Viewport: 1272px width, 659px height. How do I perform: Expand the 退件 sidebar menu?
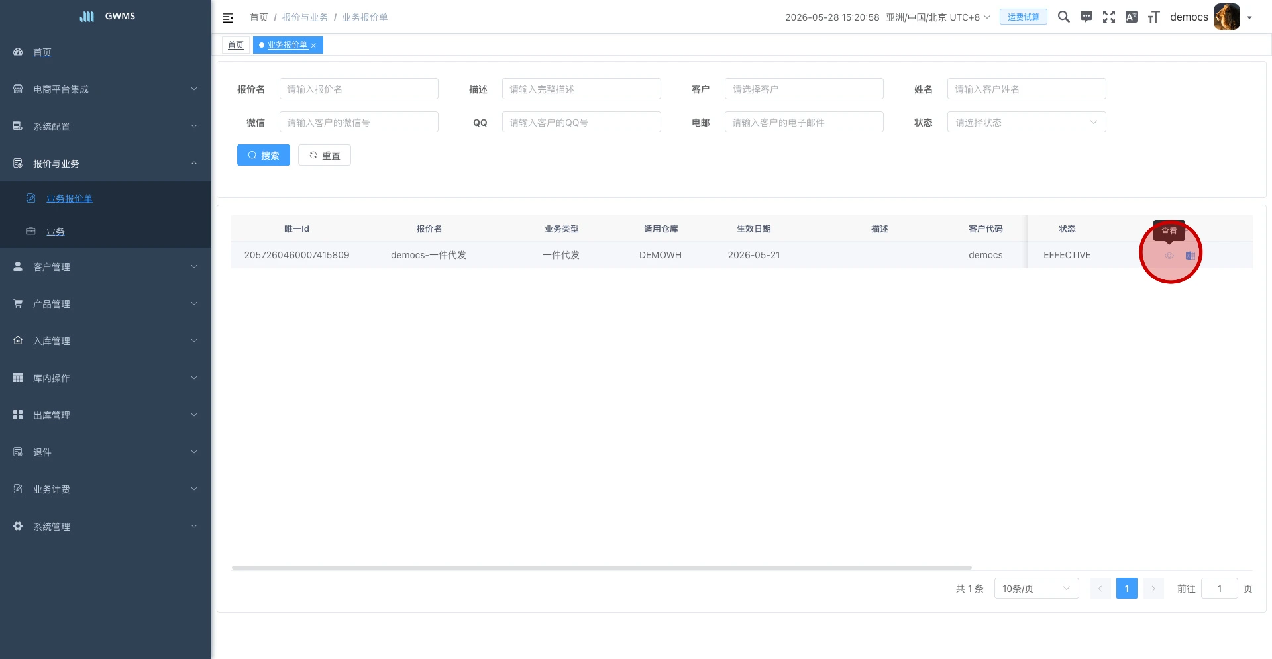click(x=106, y=452)
